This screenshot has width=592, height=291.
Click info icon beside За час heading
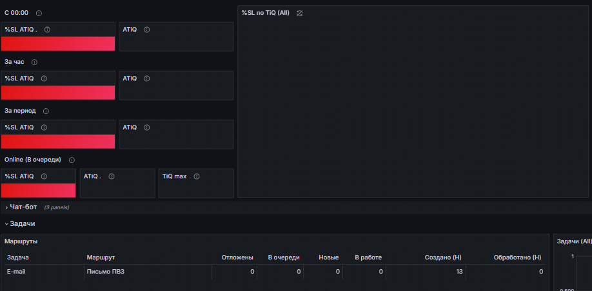coord(34,62)
